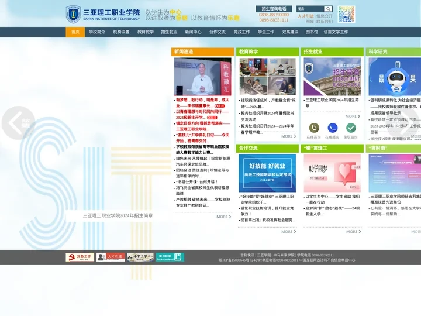Screen dimensions: 421x316
Task: Click footer link 吉利快讯
Action: 247,255
